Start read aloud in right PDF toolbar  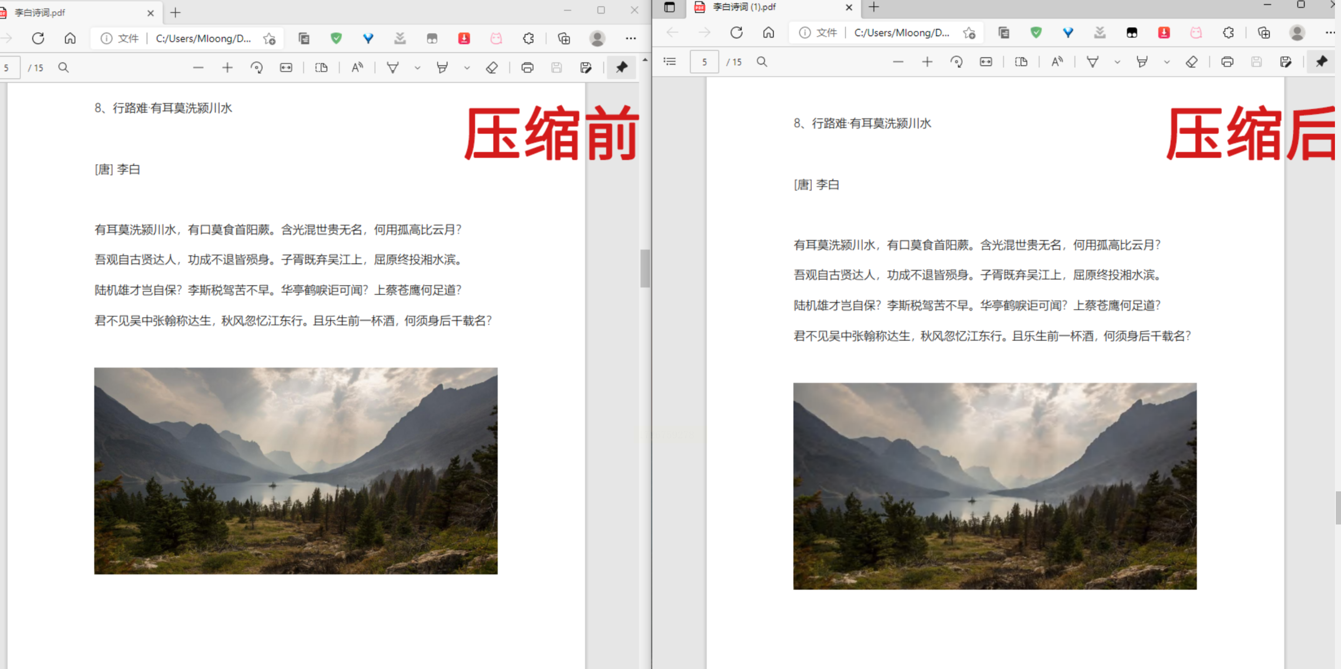pos(1057,62)
